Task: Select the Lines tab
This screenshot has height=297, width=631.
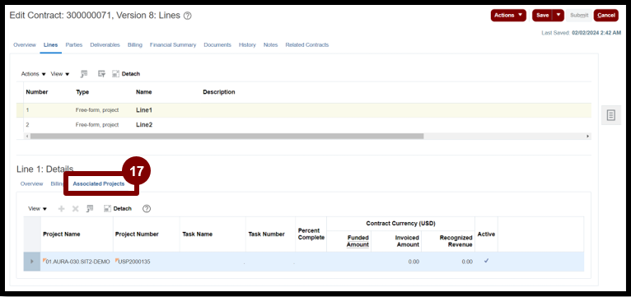Action: coord(51,45)
